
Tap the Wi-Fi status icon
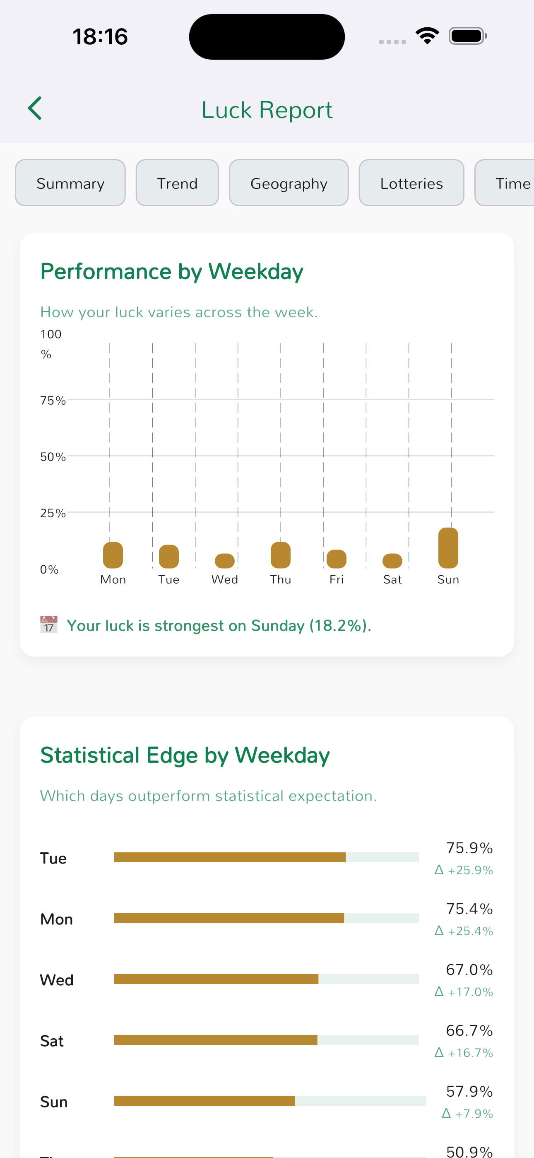tap(427, 36)
